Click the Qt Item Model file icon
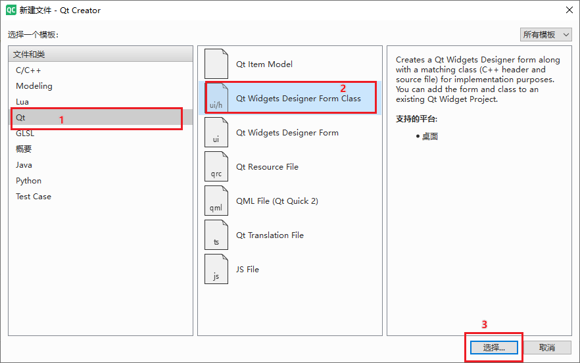Viewport: 580px width, 363px height. click(x=216, y=64)
